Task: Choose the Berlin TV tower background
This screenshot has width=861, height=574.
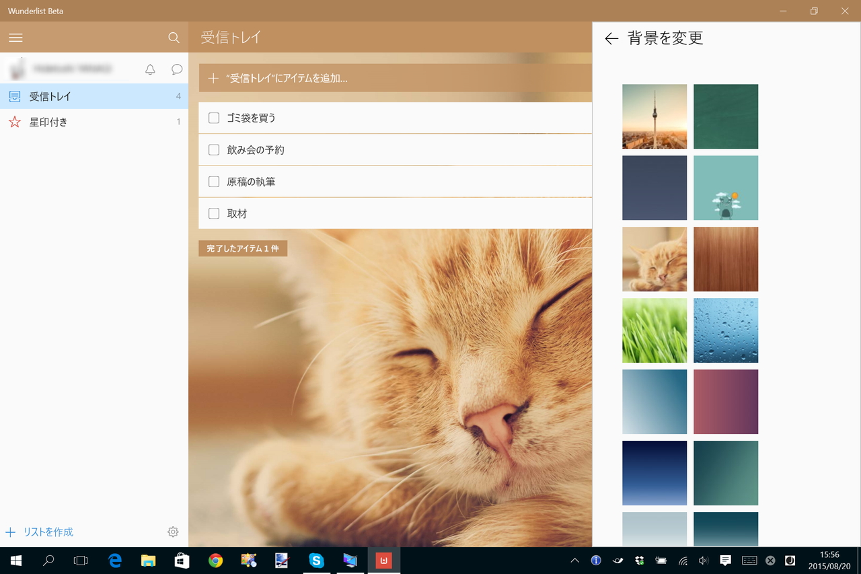Action: (654, 116)
